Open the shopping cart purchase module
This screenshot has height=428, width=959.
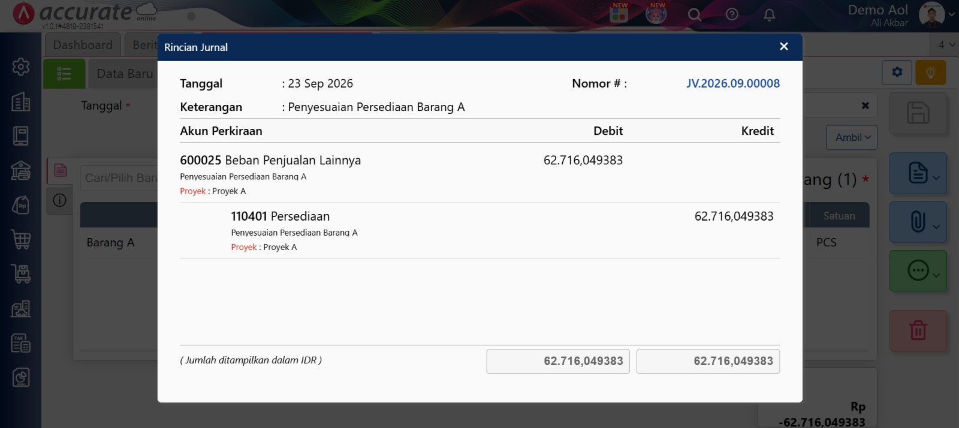coord(21,239)
